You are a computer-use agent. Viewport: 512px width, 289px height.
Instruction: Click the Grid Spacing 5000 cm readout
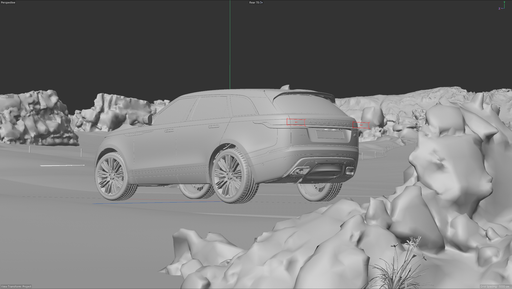pyautogui.click(x=495, y=287)
